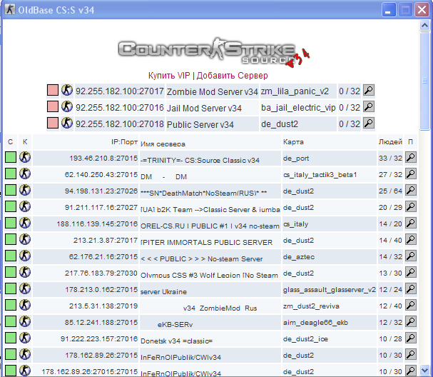Open magnifier for eKB-SERv row
The width and height of the screenshot is (433, 377).
[x=411, y=322]
